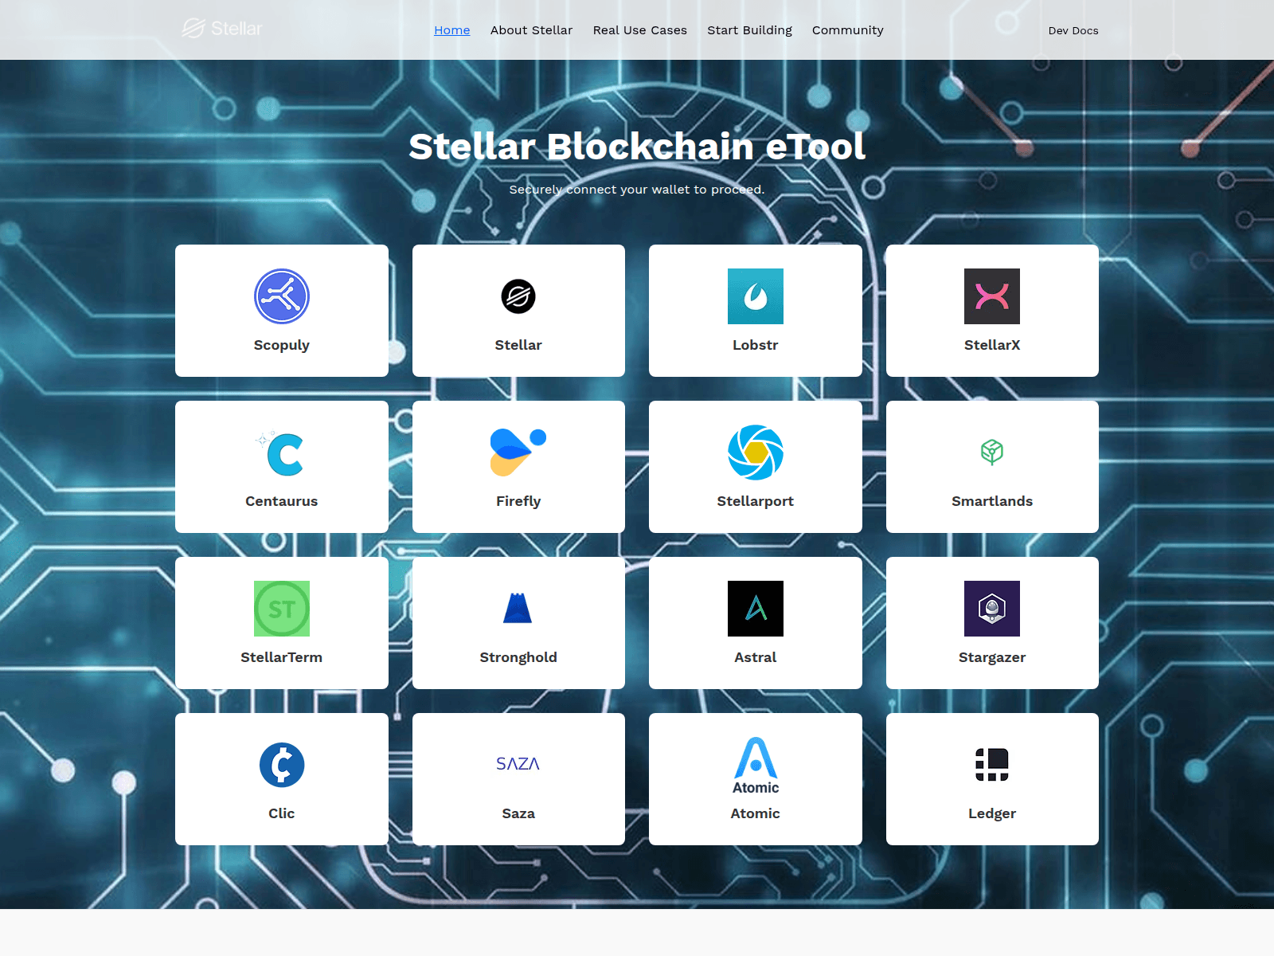Viewport: 1274px width, 956px height.
Task: Click the Centaurus C icon
Action: [280, 453]
